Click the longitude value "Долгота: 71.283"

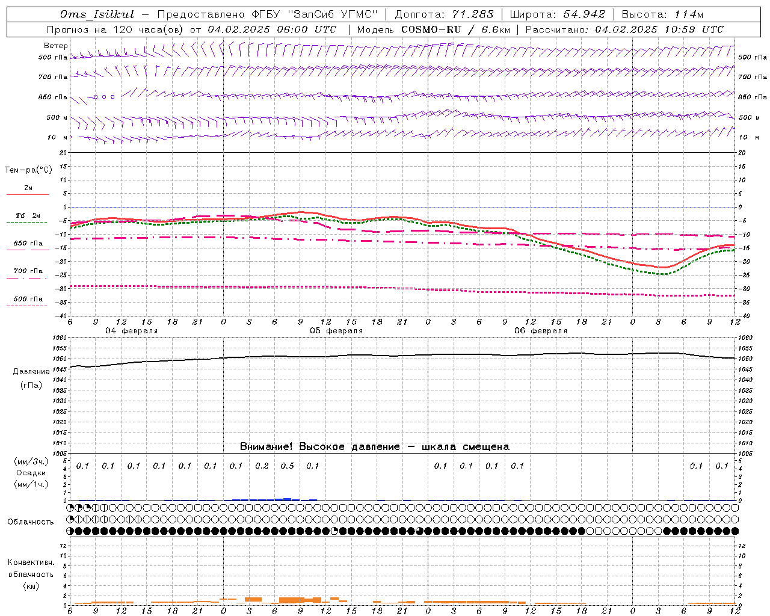tap(444, 14)
